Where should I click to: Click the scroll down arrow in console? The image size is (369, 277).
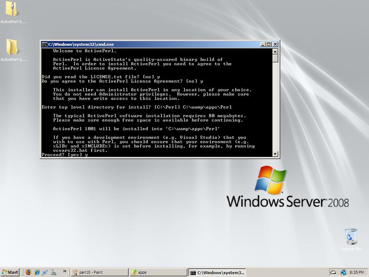click(275, 154)
